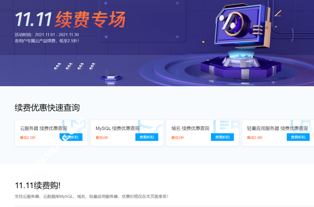This screenshot has height=207, width=314.
Task: Click 查看折扣 on the 云服务器 card
Action: (71, 137)
